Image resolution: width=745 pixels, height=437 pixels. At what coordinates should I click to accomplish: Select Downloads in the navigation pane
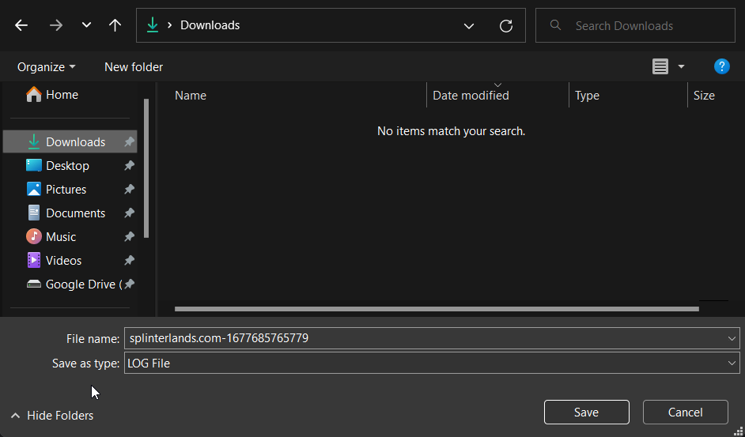coord(70,141)
